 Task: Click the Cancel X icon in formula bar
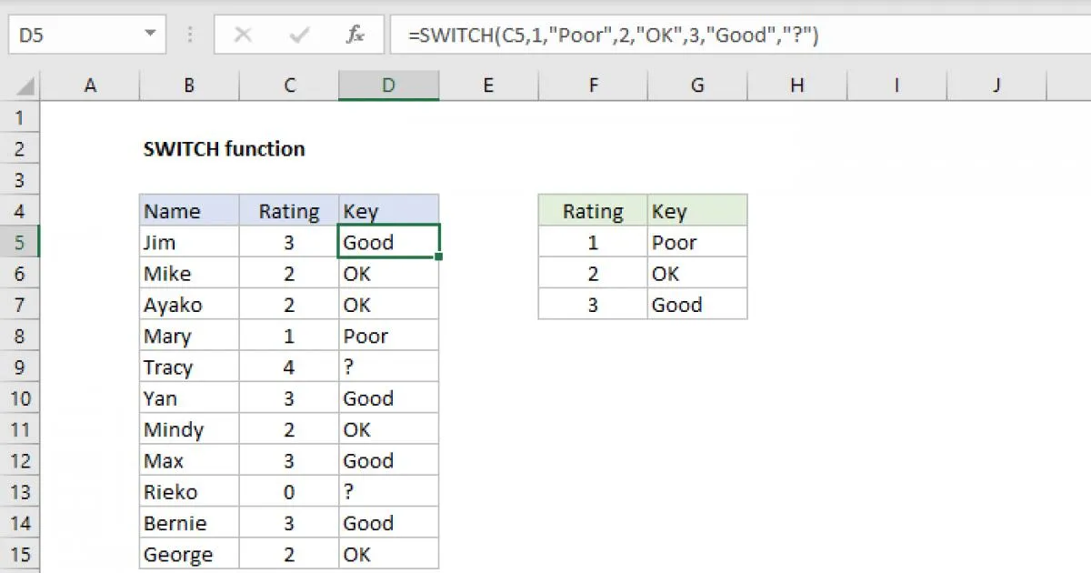[243, 35]
